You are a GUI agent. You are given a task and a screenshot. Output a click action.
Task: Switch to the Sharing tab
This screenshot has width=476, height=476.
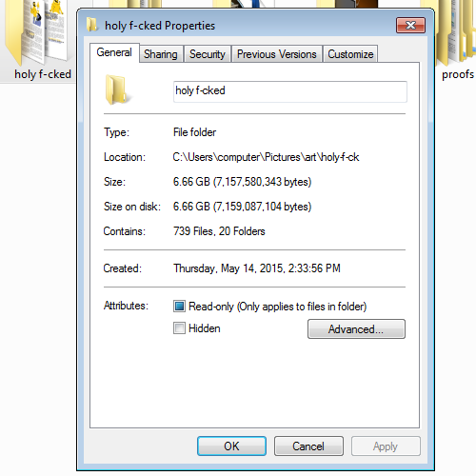(x=161, y=54)
